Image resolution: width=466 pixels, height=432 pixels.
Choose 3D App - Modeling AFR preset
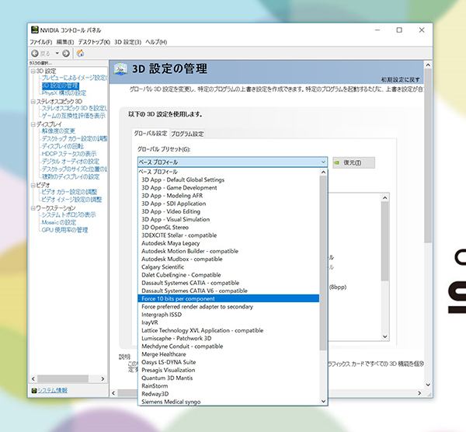[x=228, y=196]
